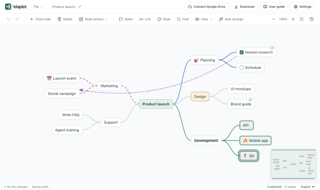Screen dimensions: 320x190
Task: Change the English language selector
Action: click(308, 187)
